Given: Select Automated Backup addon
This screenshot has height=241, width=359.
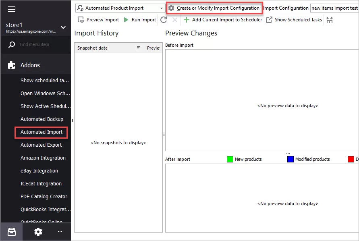Looking at the screenshot, I should (x=42, y=119).
